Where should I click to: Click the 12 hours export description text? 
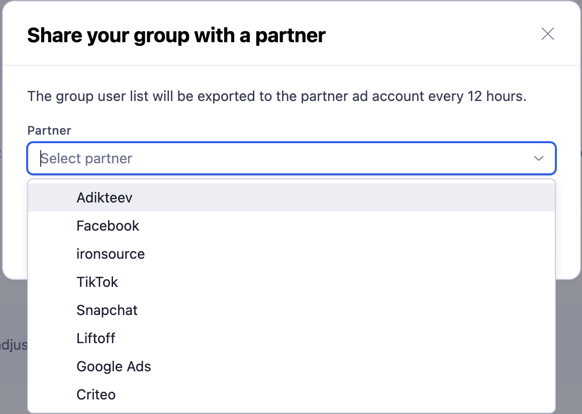[276, 96]
